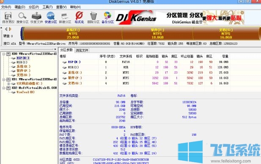The image size is (261, 164).
Task: Click the 卷标 column header
Action: pos(63,56)
